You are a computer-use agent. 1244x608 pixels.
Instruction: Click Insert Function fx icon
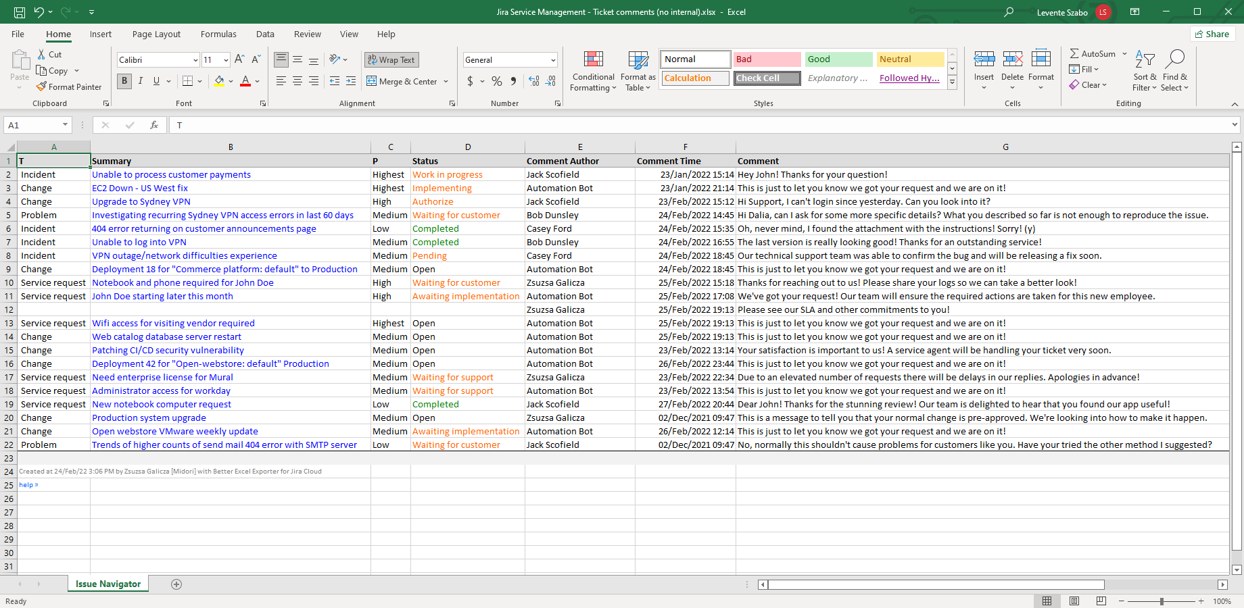point(154,125)
